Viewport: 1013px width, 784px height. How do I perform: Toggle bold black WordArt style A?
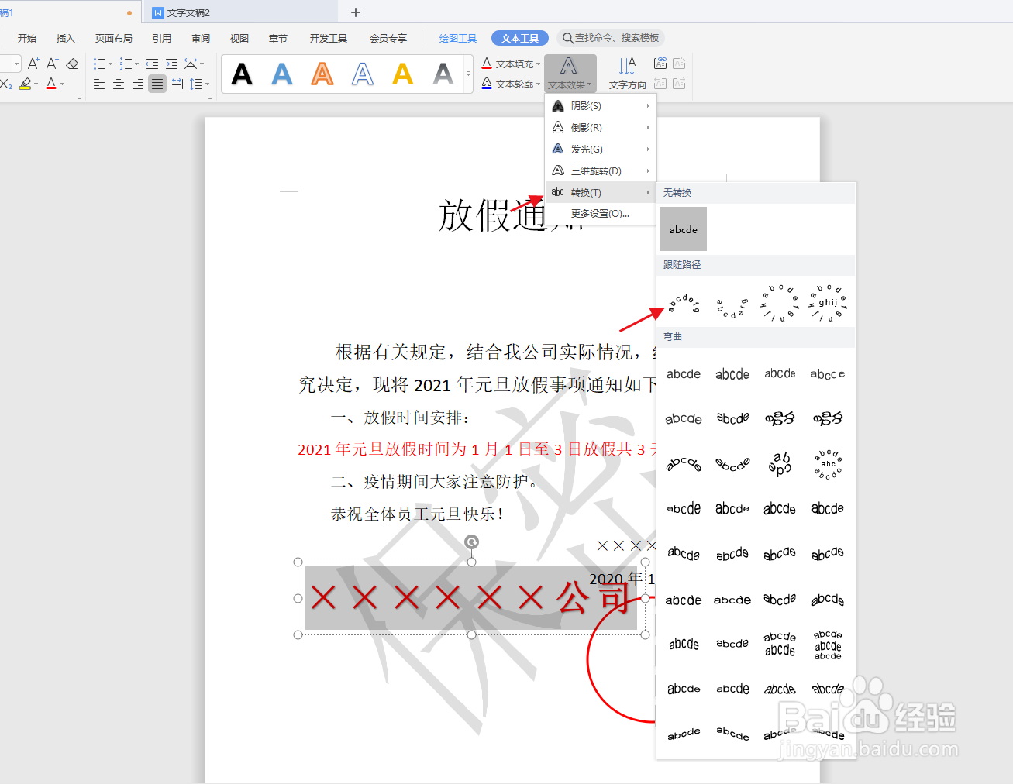tap(241, 74)
